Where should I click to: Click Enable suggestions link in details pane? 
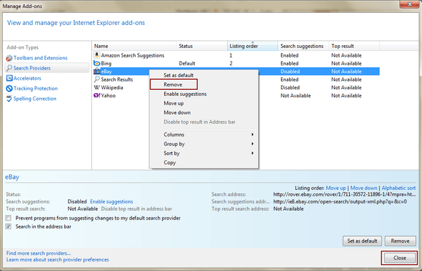coord(111,201)
